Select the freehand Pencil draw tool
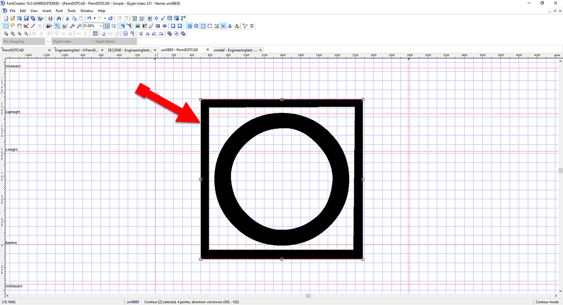563x305 pixels. 151,26
